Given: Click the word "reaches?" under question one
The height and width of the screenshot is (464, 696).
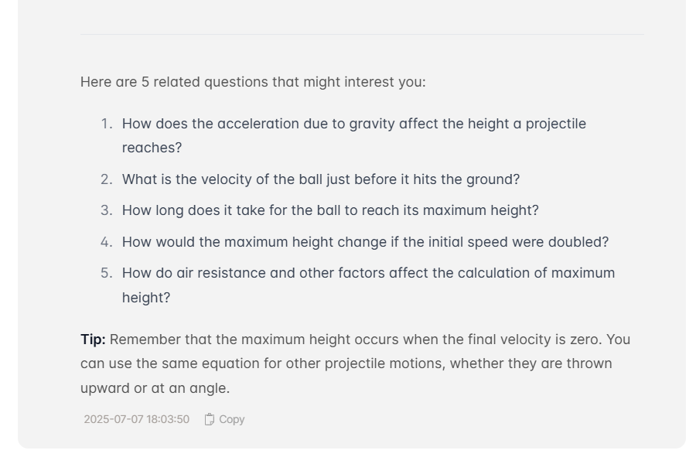Looking at the screenshot, I should pyautogui.click(x=152, y=148).
